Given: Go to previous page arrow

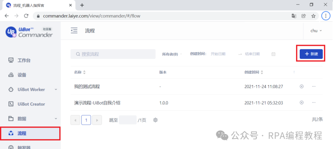Looking at the screenshot, I should click(x=76, y=120).
